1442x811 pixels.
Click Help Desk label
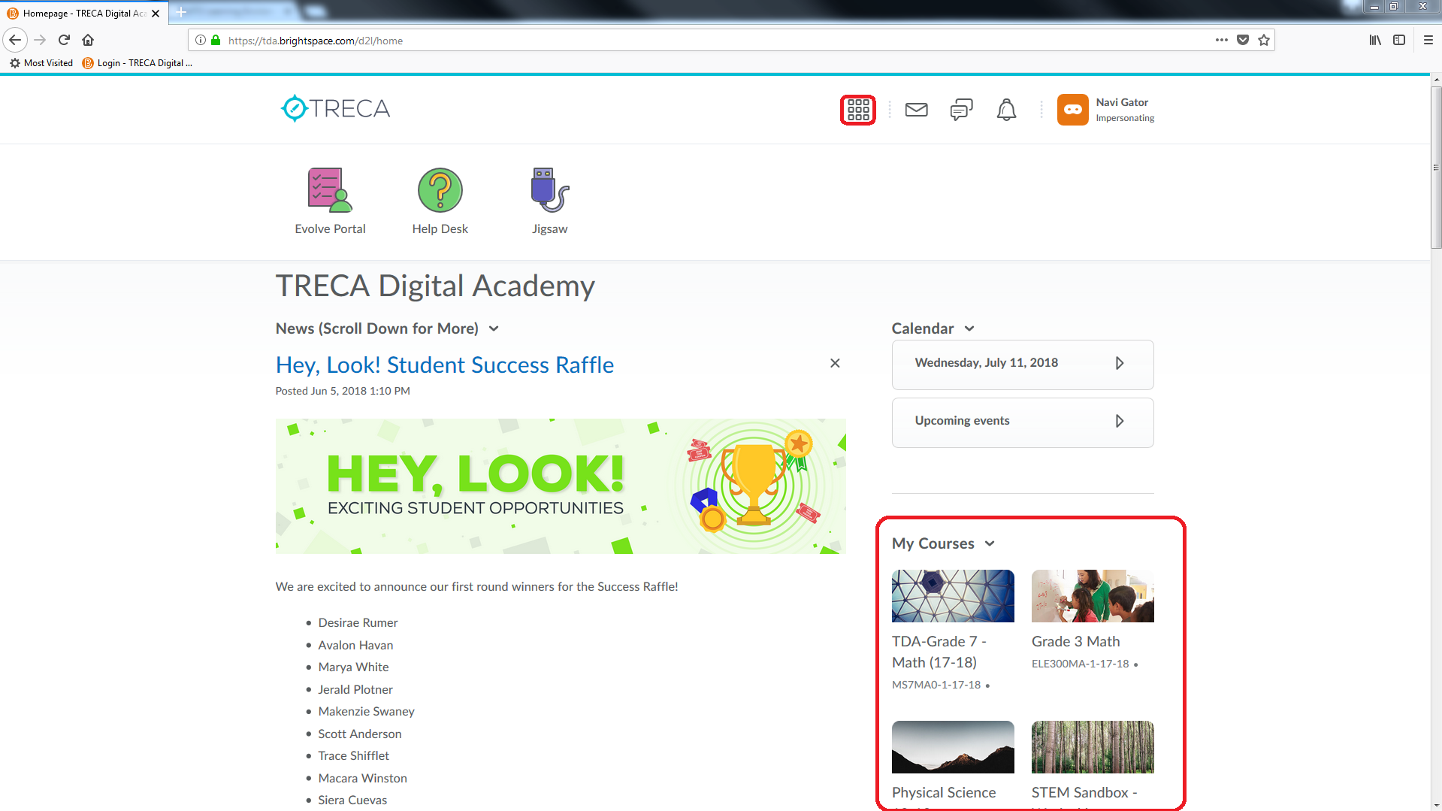(x=440, y=228)
